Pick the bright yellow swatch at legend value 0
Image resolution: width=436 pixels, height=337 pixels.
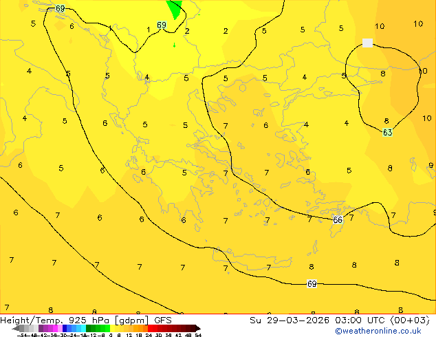coord(112,328)
